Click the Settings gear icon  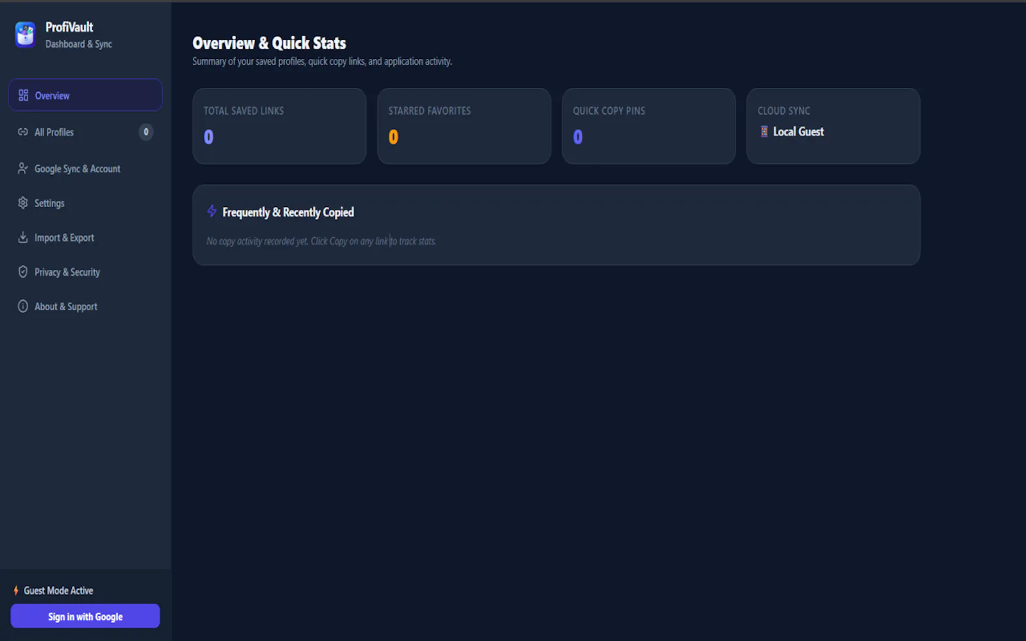pyautogui.click(x=23, y=203)
